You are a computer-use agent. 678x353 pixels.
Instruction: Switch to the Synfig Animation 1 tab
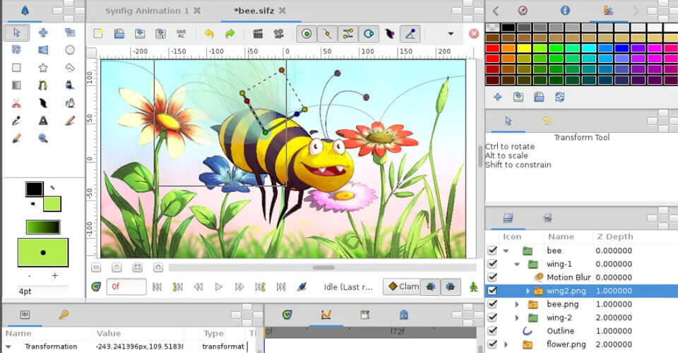pyautogui.click(x=147, y=11)
